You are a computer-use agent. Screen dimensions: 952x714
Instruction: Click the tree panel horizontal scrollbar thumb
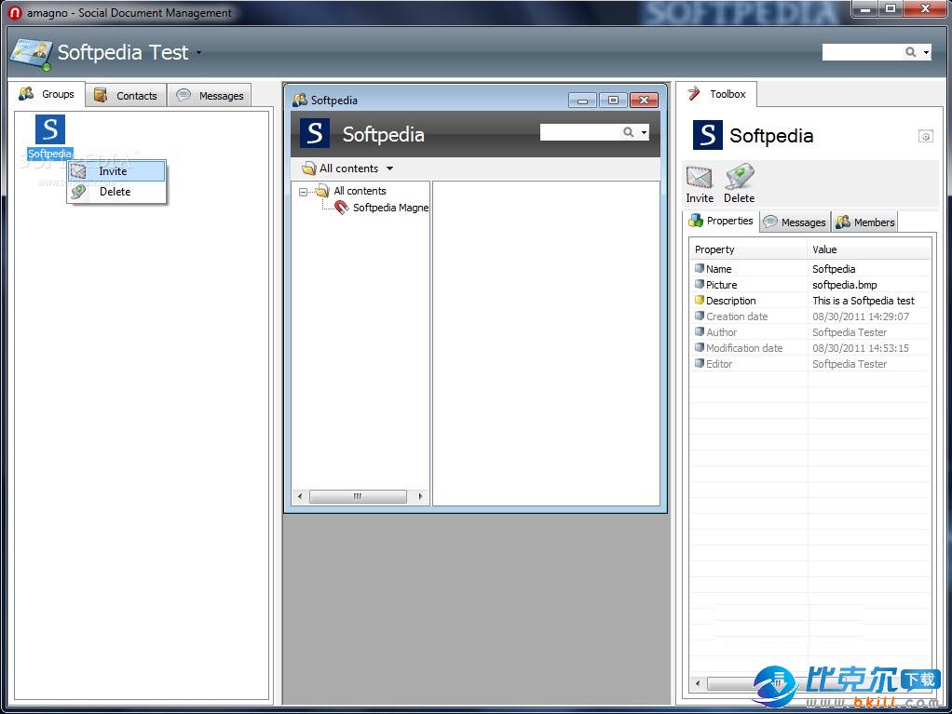tap(358, 496)
